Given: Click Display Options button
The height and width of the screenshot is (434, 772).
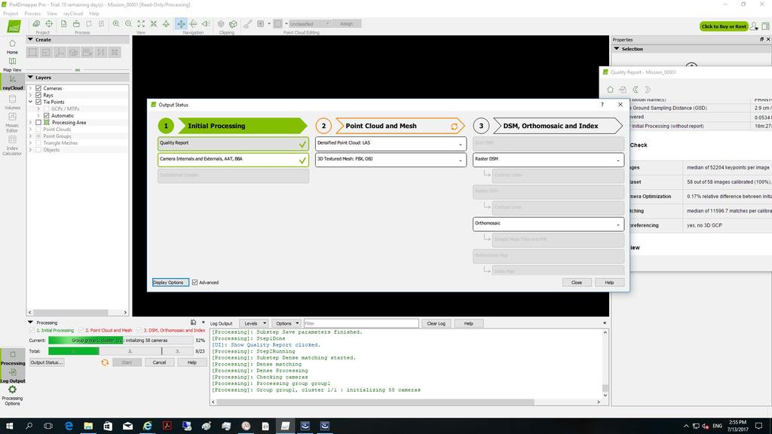Looking at the screenshot, I should 170,283.
